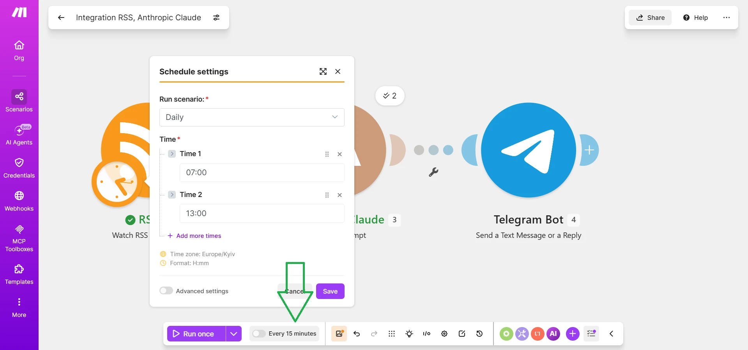Remove the Time 2 entry
This screenshot has height=350, width=748.
(x=340, y=195)
